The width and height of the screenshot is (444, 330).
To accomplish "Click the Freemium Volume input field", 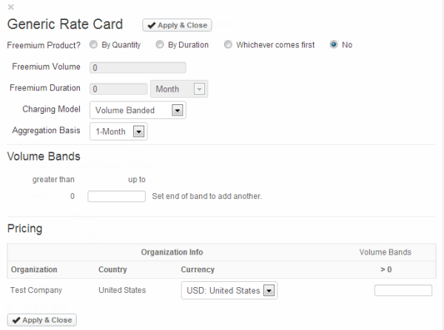I will [137, 68].
